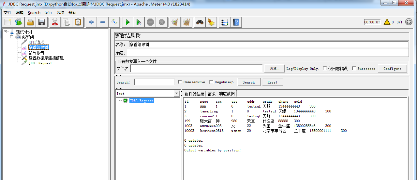Click the 注释 comment field
The height and width of the screenshot is (180, 417).
point(268,53)
